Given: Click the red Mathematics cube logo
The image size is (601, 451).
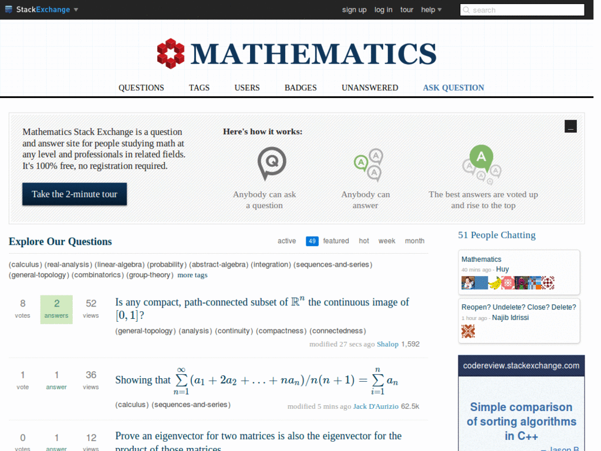Looking at the screenshot, I should pos(171,53).
